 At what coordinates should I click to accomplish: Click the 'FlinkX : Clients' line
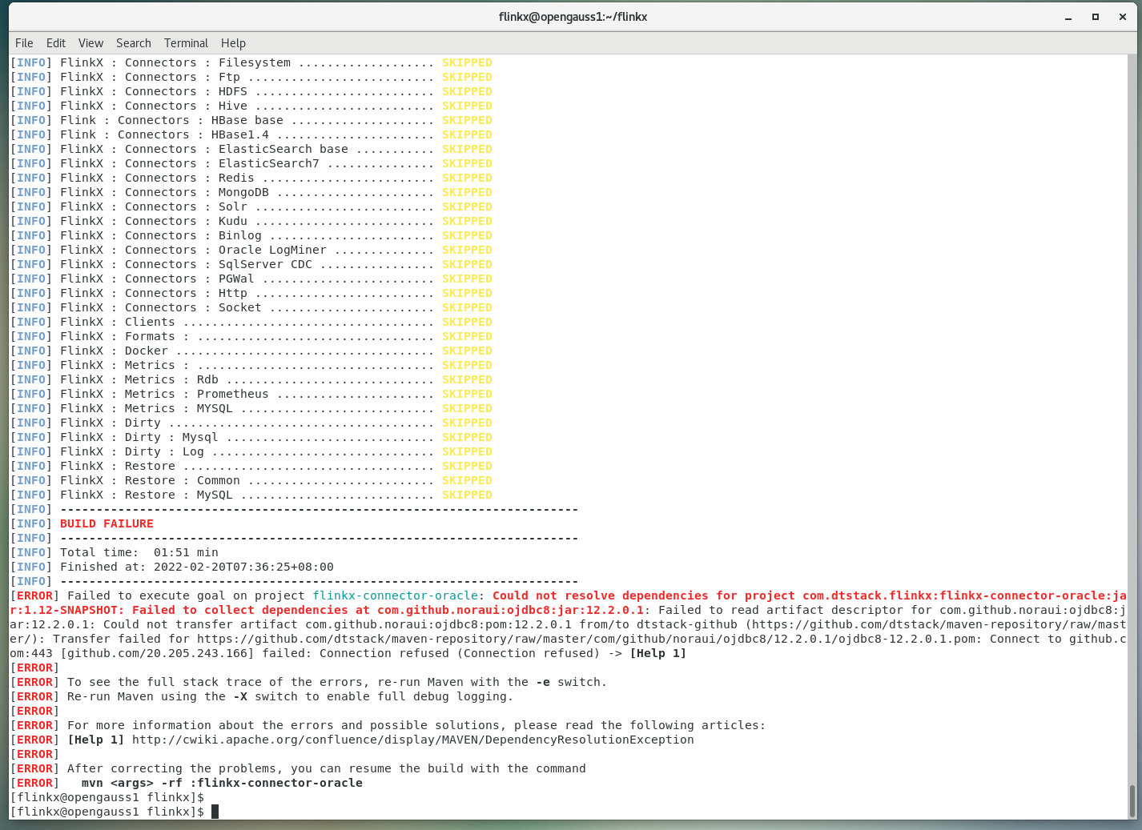tap(251, 322)
